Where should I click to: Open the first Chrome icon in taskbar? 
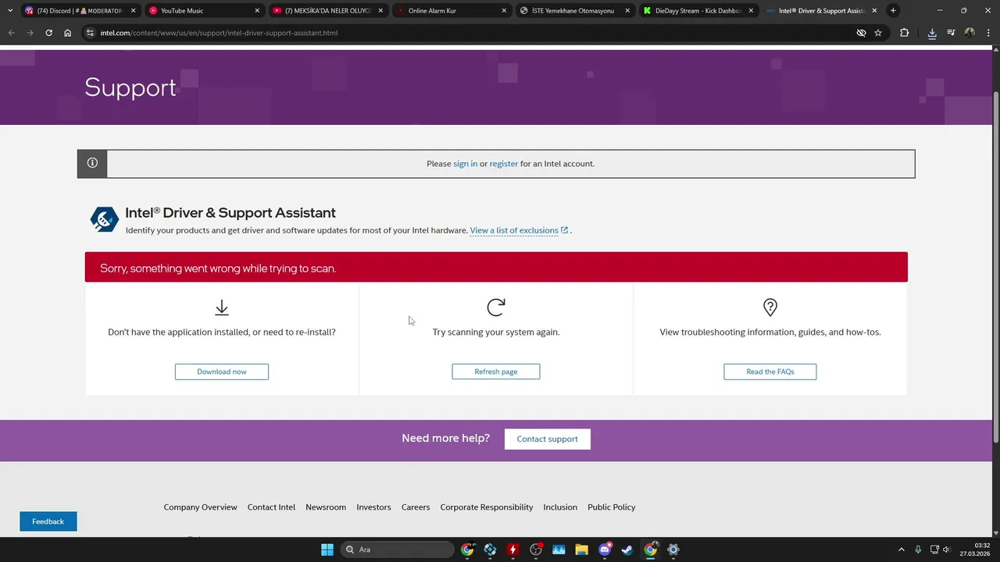467,550
